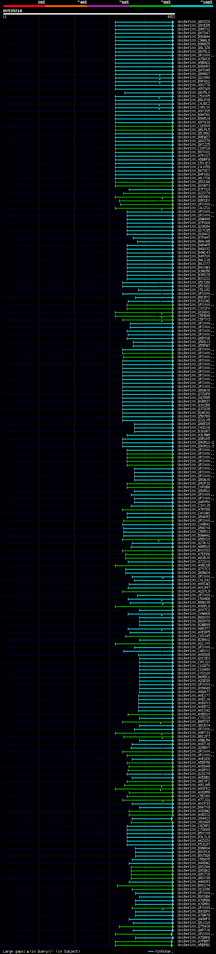
Task: Click the orange ~40% identity legend bar
Action: click(x=66, y=6)
